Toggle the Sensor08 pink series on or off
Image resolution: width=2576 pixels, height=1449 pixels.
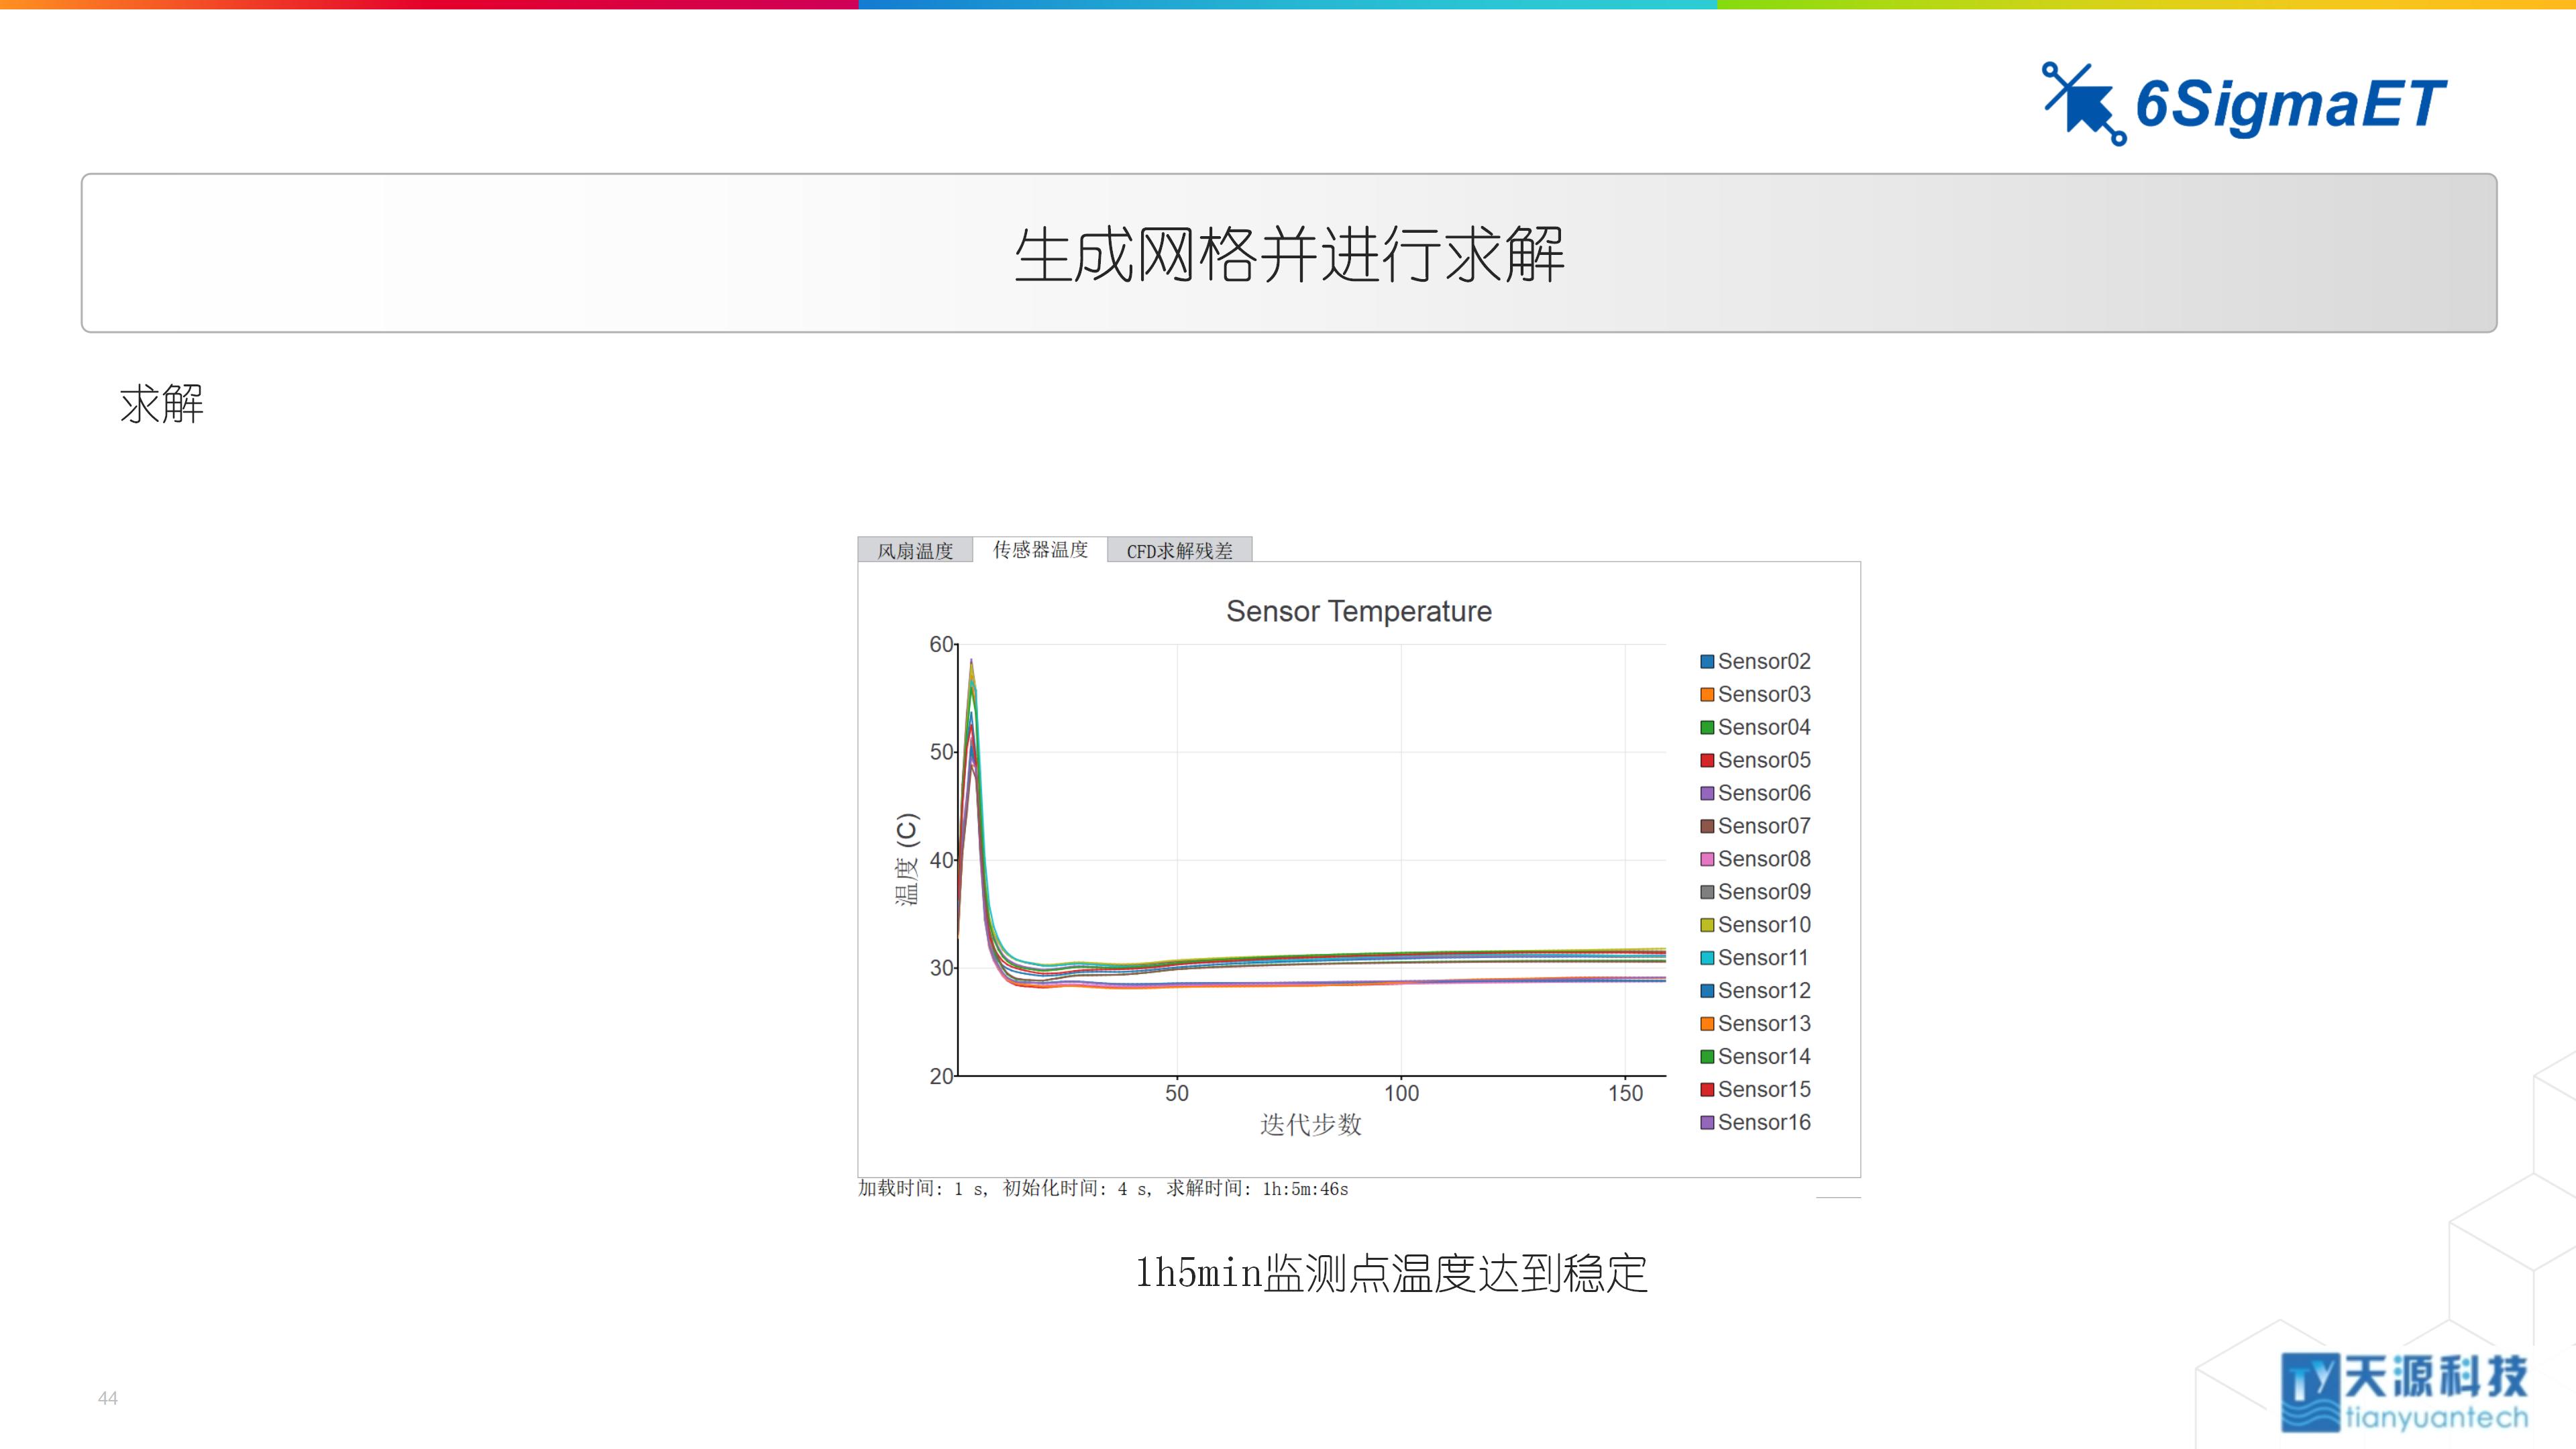coord(1707,859)
